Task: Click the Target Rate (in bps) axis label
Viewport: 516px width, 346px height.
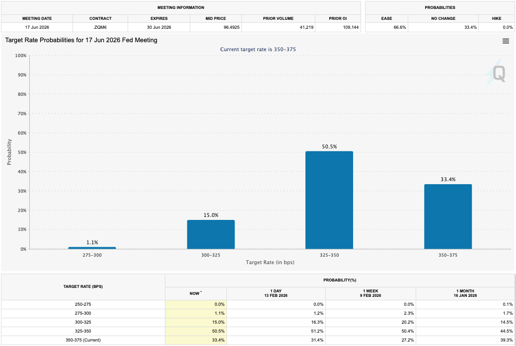Action: pyautogui.click(x=271, y=262)
